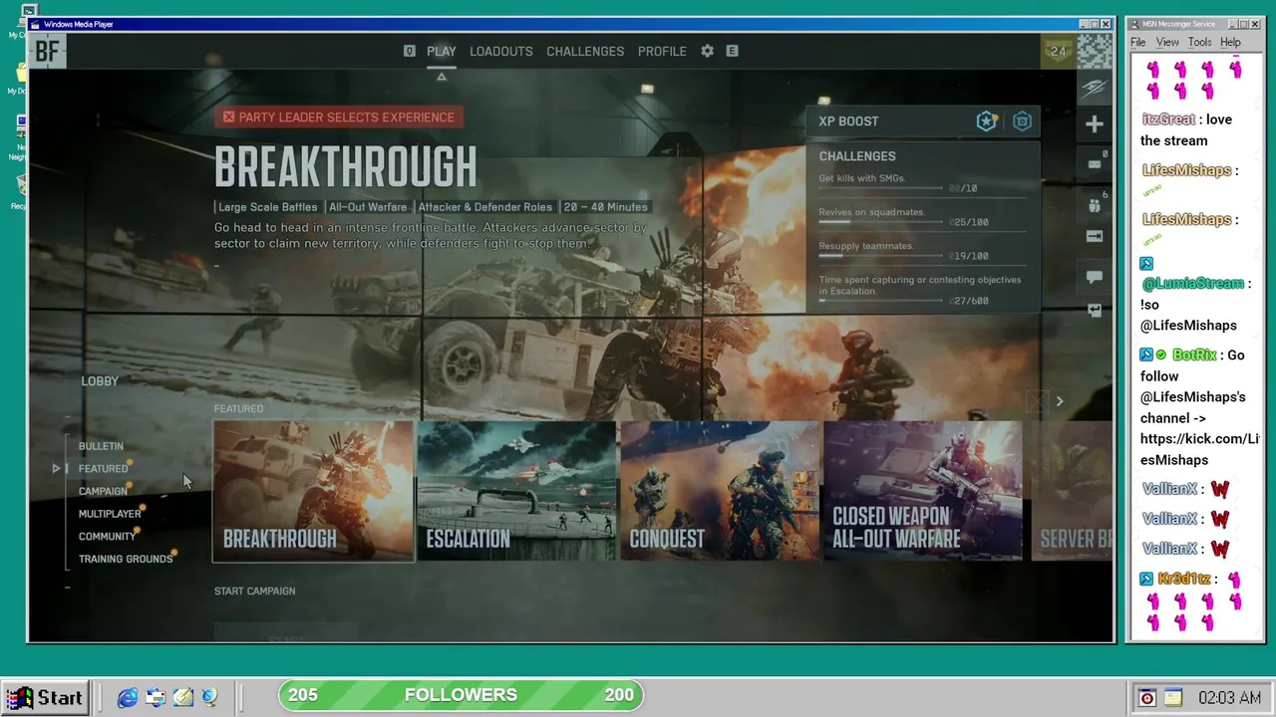Click the Escalation objectives challenge text
The width and height of the screenshot is (1276, 717).
(920, 285)
